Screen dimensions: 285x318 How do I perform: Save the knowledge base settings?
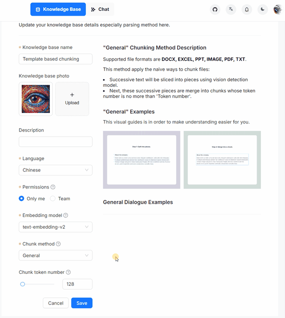[x=82, y=303]
